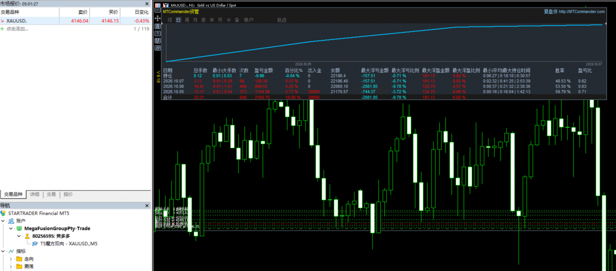Switch to the 报价 tab

(x=68, y=194)
